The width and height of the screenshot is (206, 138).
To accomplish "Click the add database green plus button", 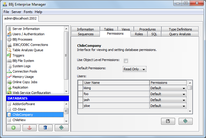I will coord(13,128).
